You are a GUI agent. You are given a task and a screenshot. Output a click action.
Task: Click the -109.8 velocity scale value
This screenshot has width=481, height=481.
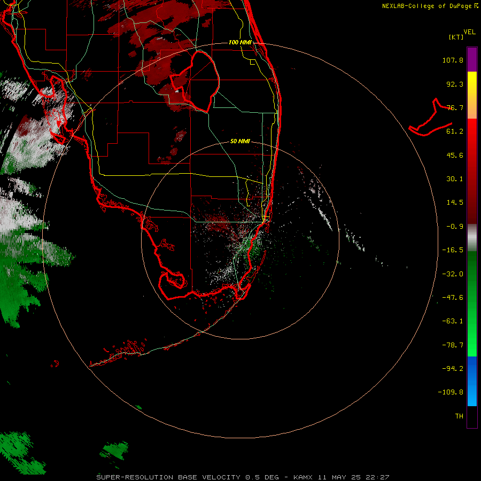[x=451, y=392]
